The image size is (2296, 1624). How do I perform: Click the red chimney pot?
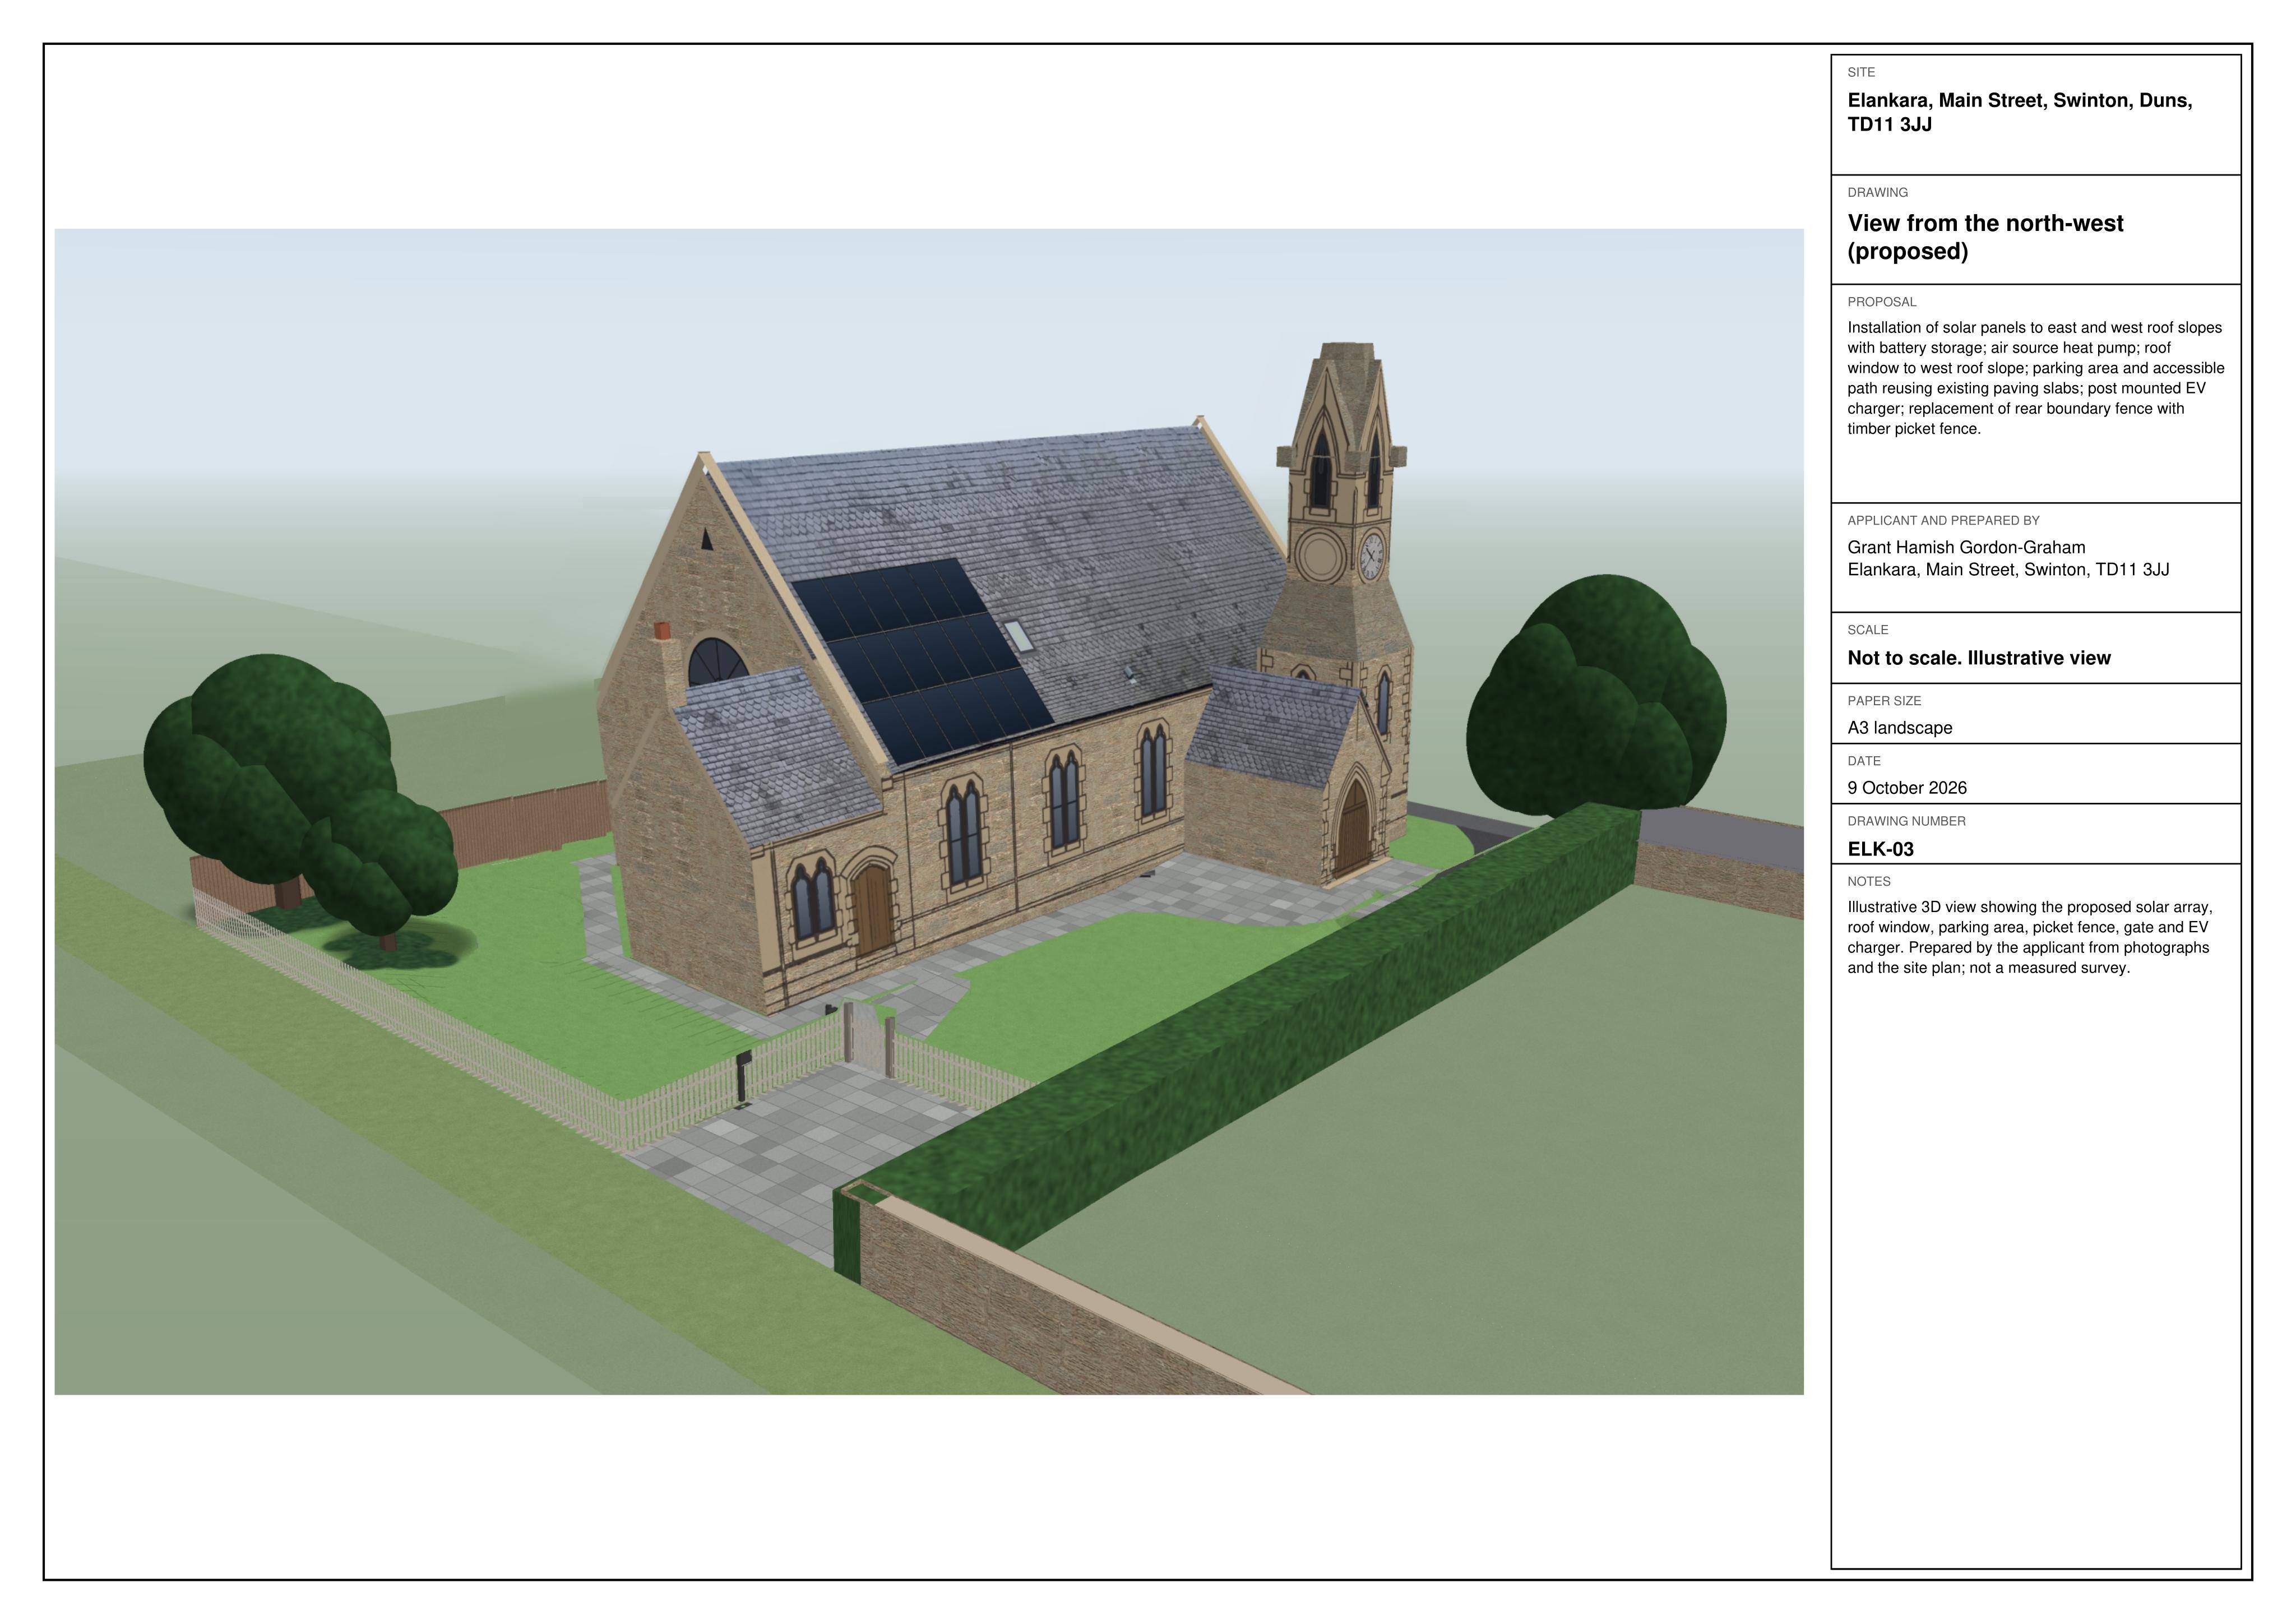[661, 630]
